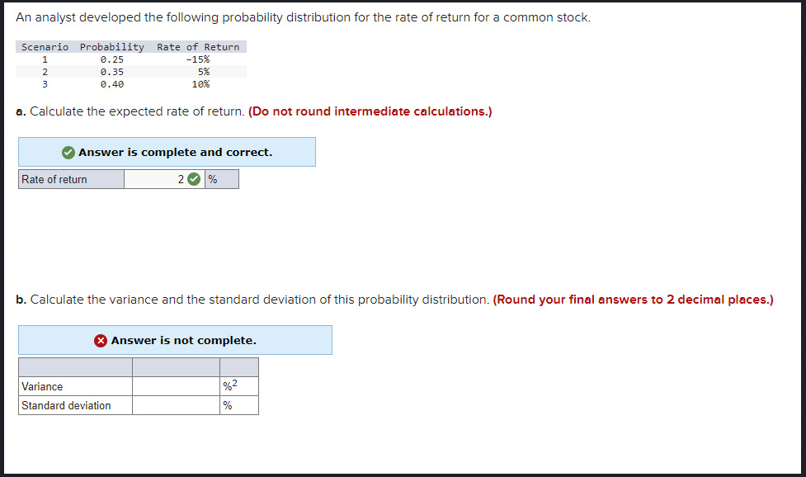The width and height of the screenshot is (806, 477).
Task: Click the green checkmark in the correct banner
Action: point(70,151)
